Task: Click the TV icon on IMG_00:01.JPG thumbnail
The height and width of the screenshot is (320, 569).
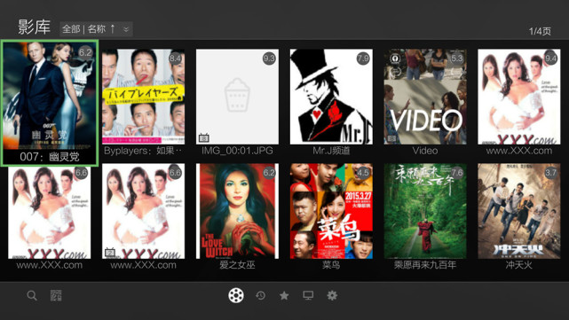Action: (x=203, y=137)
